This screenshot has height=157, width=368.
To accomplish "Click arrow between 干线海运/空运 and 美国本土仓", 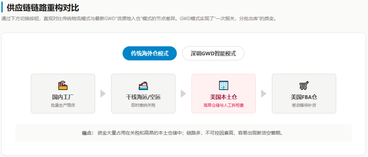I will [183, 94].
